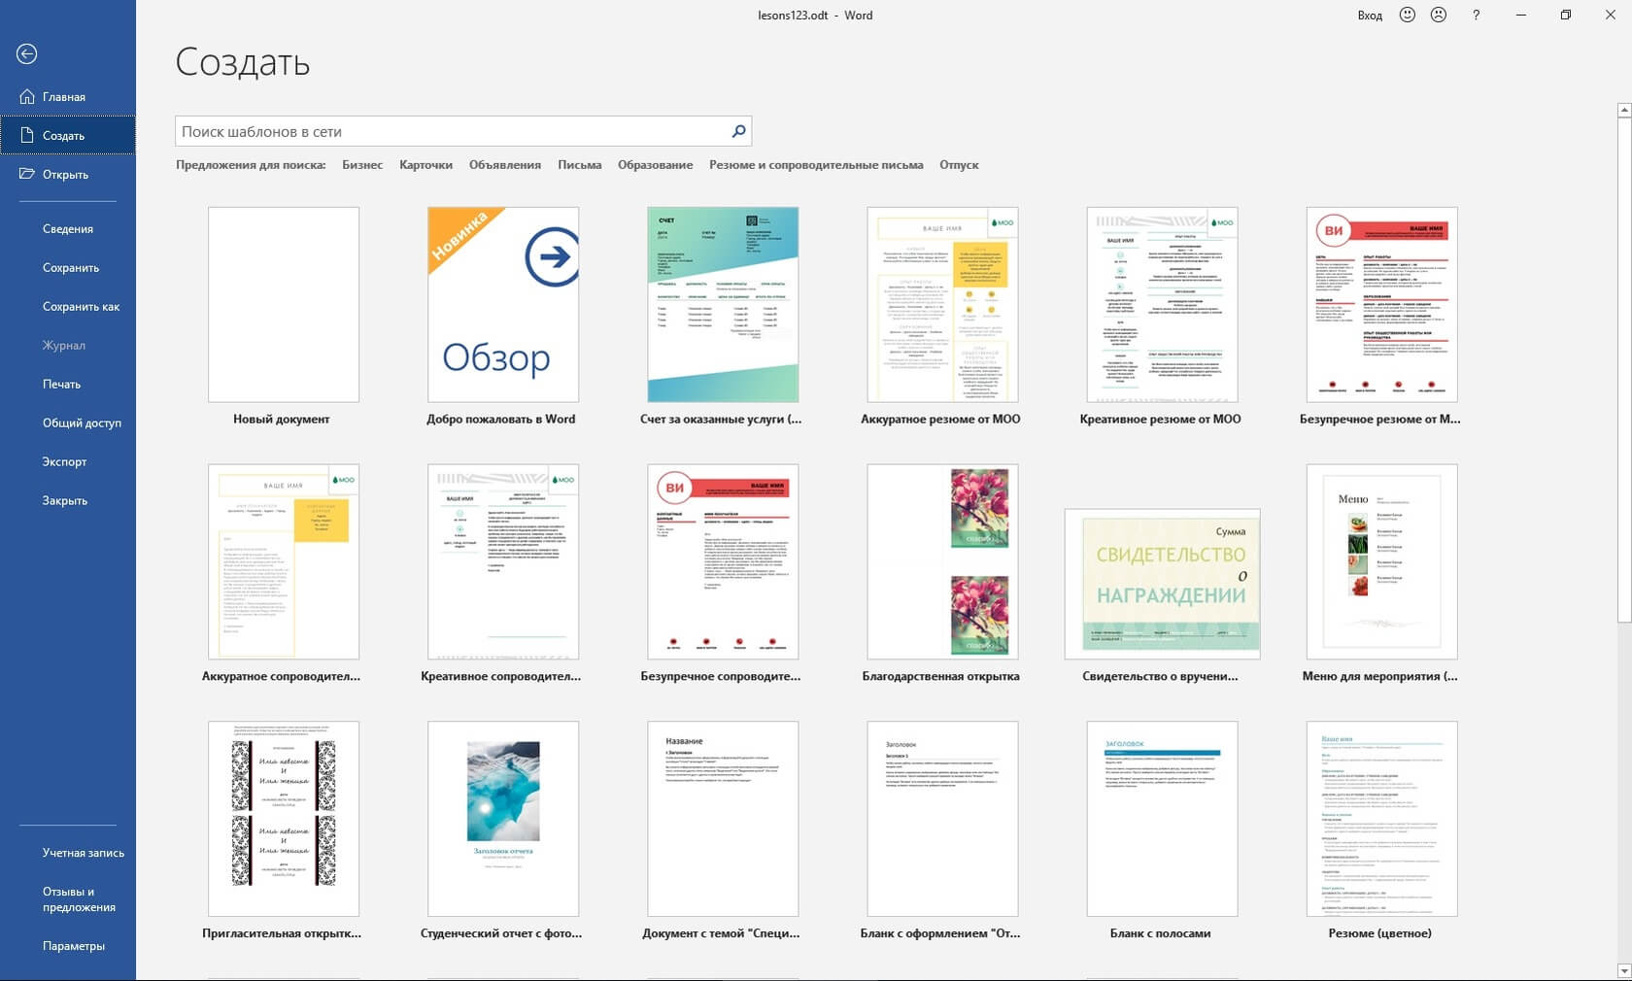The height and width of the screenshot is (981, 1632).
Task: Select Безупречное сопроводительное письмо template
Action: (723, 561)
